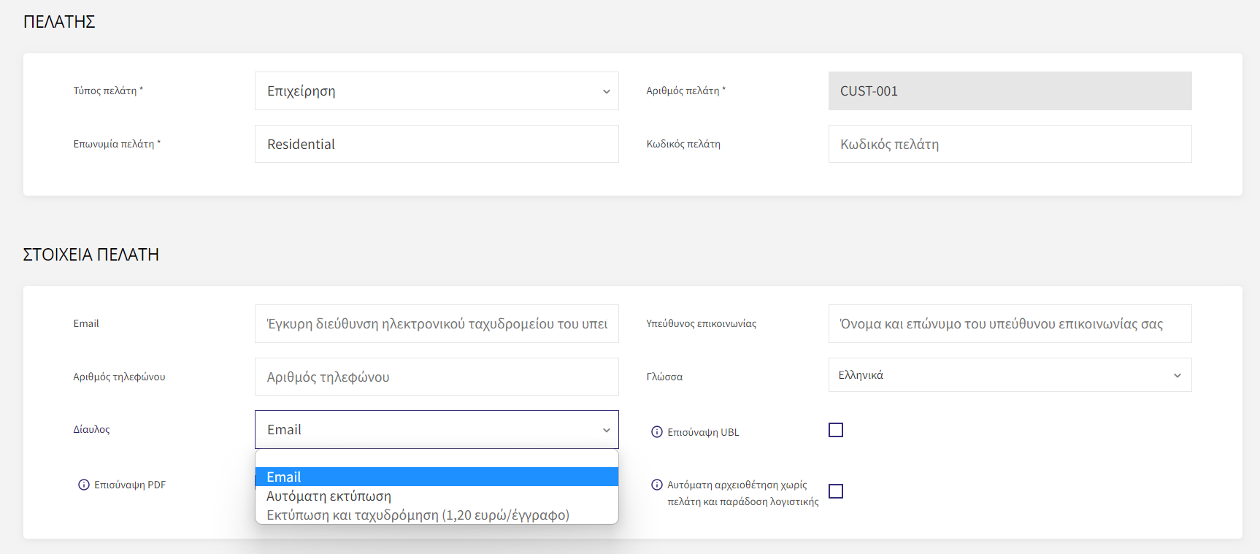Click the Δίαυλος field label

click(x=91, y=429)
